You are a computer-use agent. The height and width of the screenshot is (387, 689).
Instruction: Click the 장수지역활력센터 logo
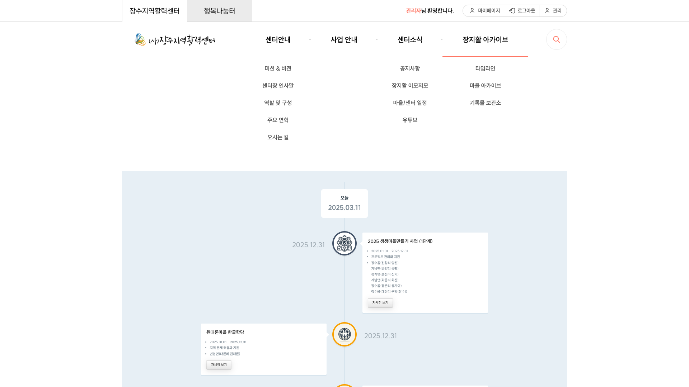pos(175,39)
